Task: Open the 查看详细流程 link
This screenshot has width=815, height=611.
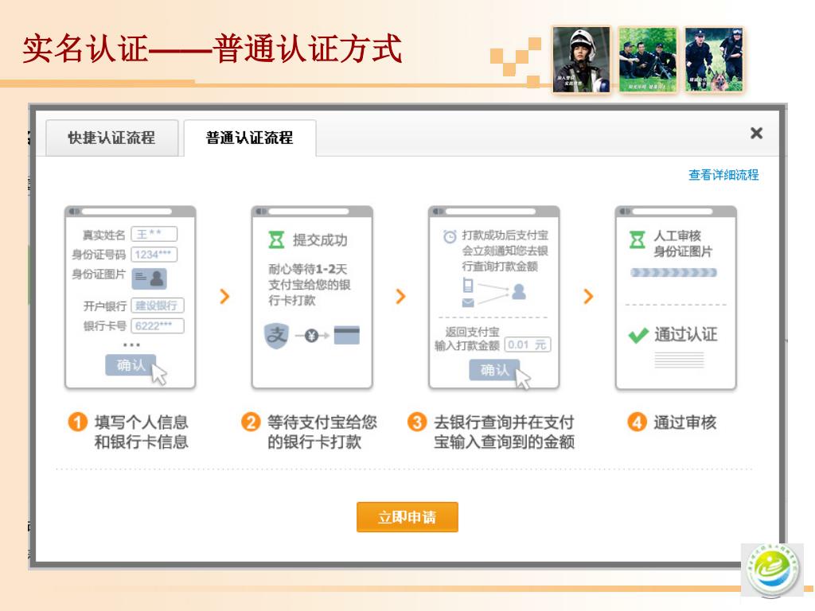Action: [x=723, y=175]
